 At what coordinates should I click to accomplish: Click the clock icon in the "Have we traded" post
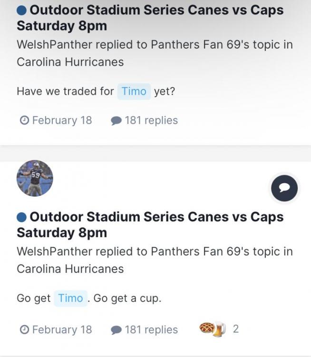click(24, 120)
